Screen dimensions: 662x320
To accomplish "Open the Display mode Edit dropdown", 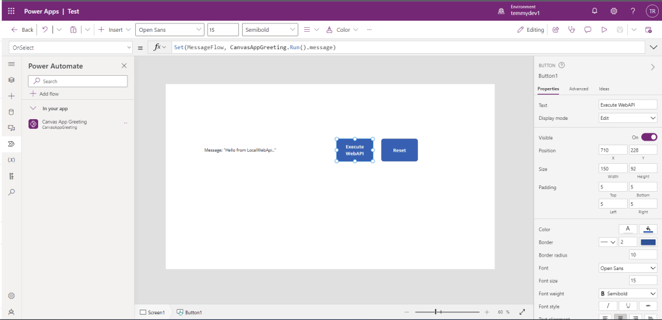I will pos(628,118).
